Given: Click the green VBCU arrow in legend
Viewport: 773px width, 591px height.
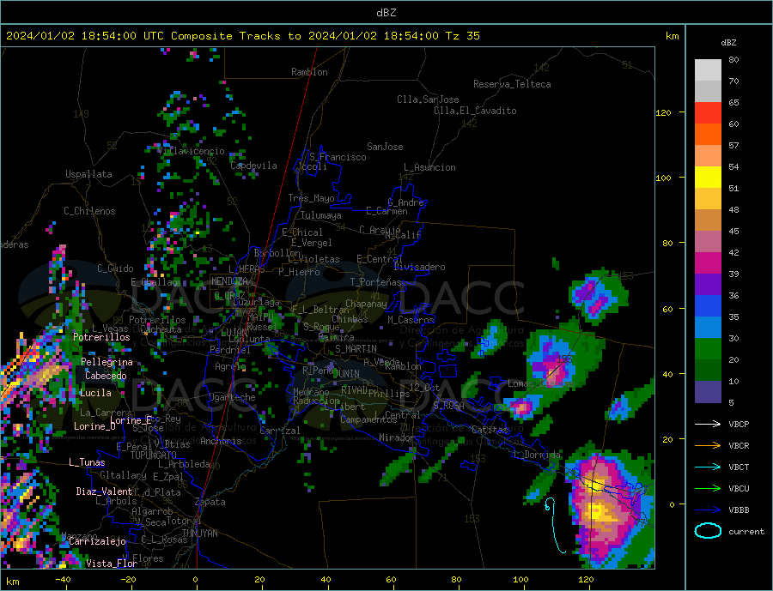Looking at the screenshot, I should click(708, 488).
